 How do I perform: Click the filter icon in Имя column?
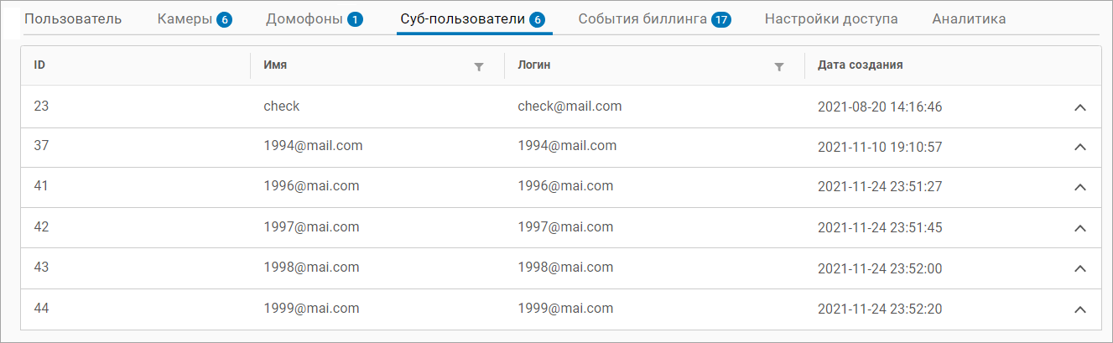(479, 66)
